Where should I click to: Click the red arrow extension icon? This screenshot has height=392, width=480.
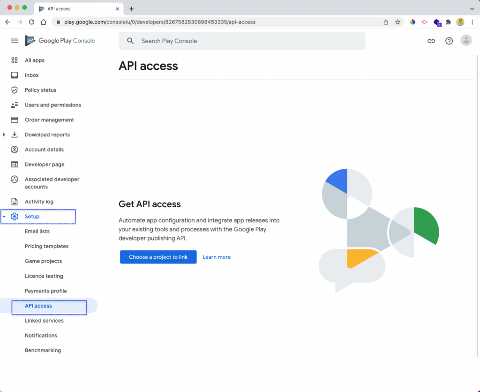click(424, 22)
